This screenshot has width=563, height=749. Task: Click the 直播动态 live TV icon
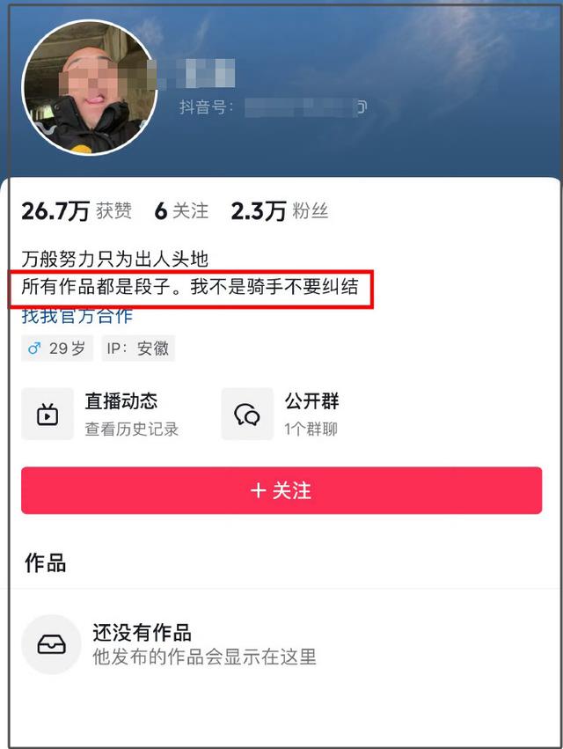click(x=48, y=415)
